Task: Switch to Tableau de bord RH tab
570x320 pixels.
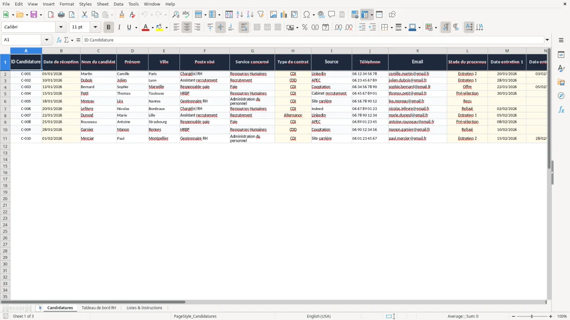Action: pos(99,308)
